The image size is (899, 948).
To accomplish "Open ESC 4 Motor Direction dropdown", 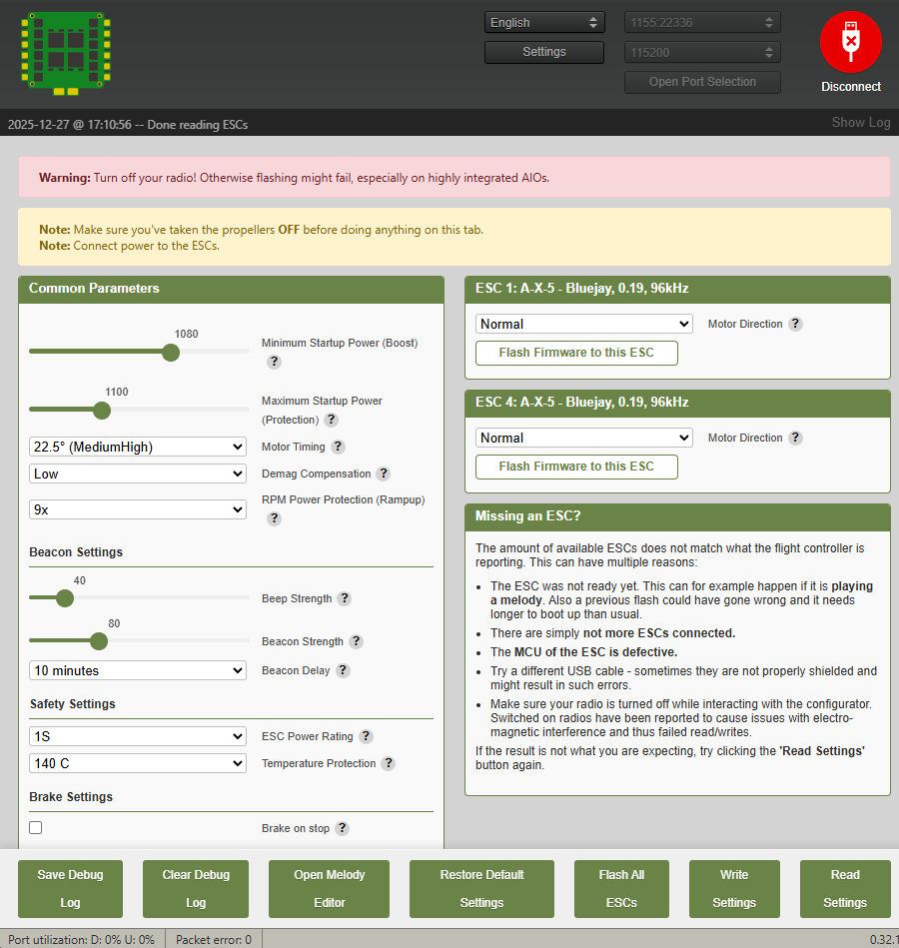I will (583, 439).
